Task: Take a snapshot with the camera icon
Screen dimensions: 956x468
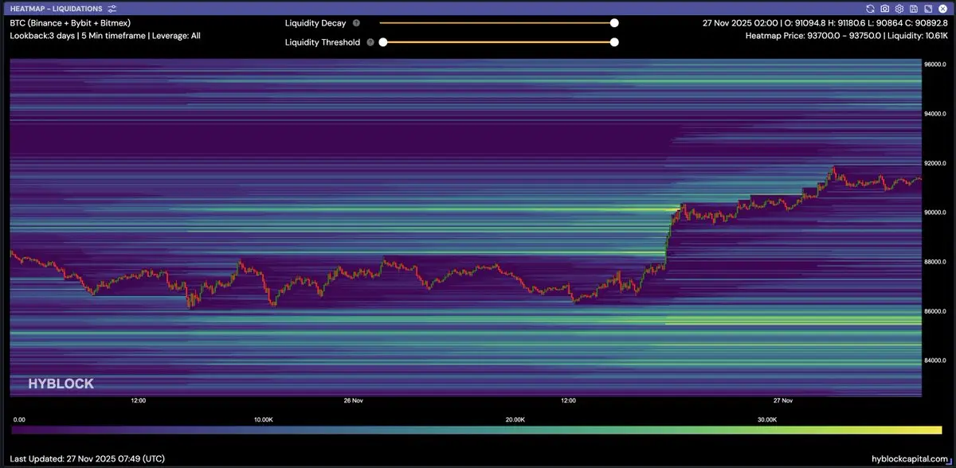Action: [x=885, y=8]
